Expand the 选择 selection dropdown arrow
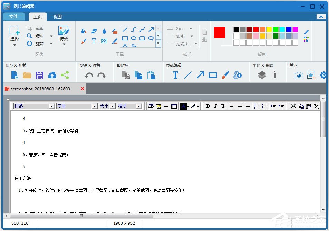This screenshot has width=329, height=231. pos(14,45)
